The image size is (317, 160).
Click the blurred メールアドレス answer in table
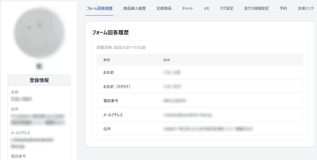tap(189, 115)
